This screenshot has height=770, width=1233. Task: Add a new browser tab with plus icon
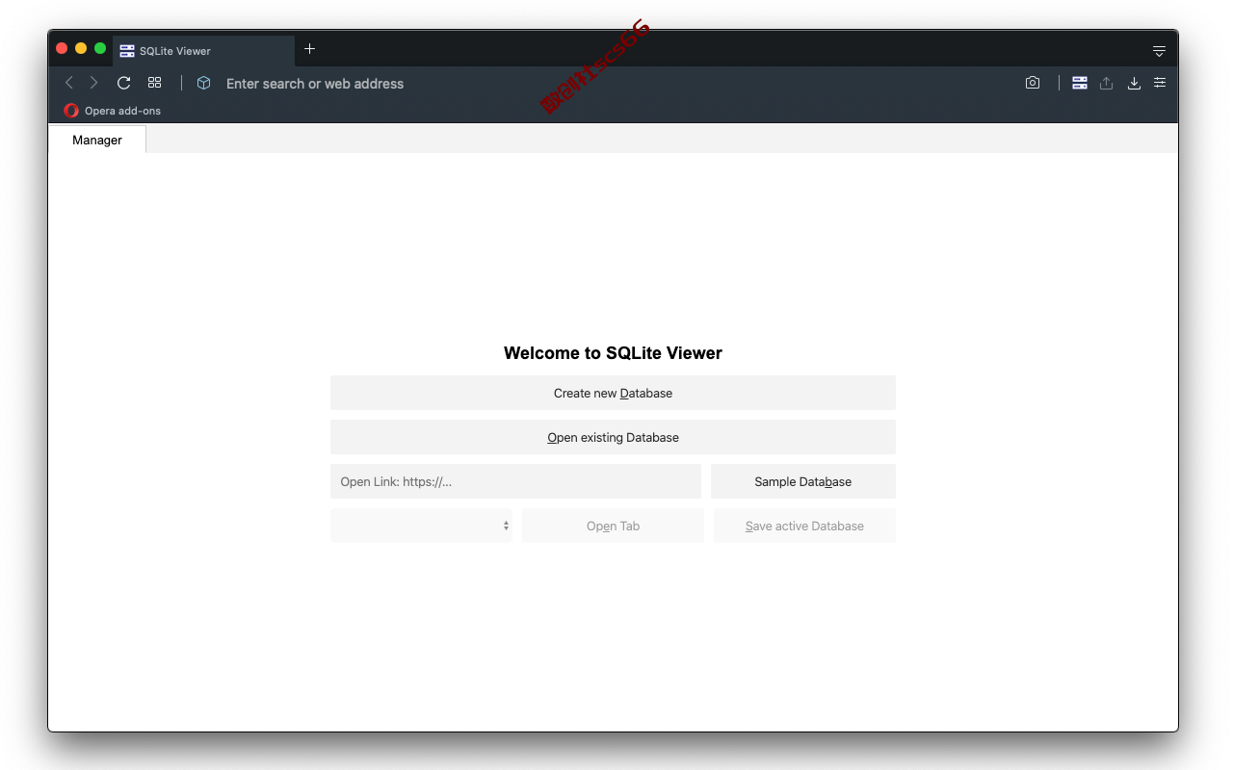[x=309, y=49]
